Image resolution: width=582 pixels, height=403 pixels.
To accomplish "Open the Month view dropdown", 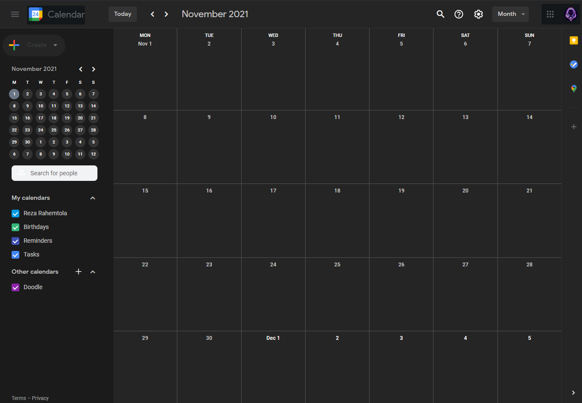I will pos(510,14).
